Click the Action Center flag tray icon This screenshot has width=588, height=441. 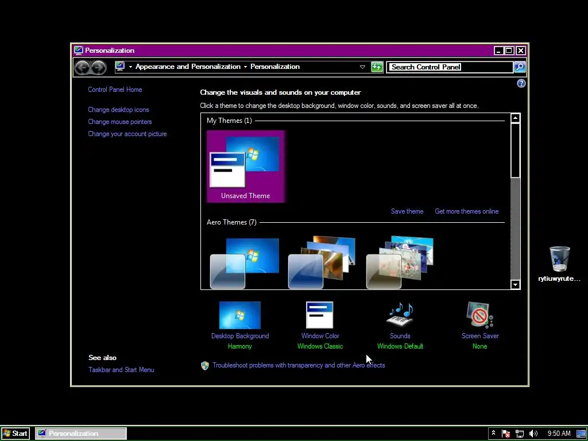pos(506,434)
